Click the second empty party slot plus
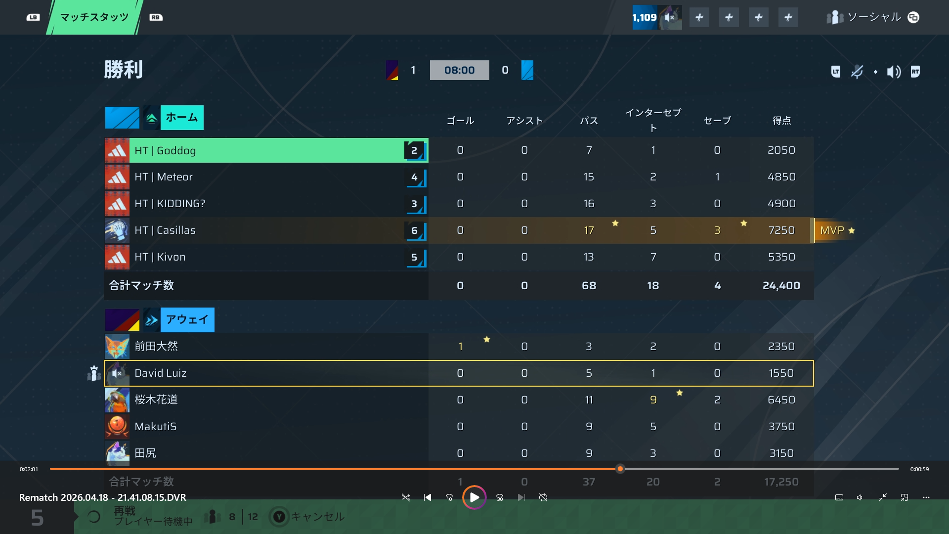The image size is (949, 534). click(x=729, y=17)
